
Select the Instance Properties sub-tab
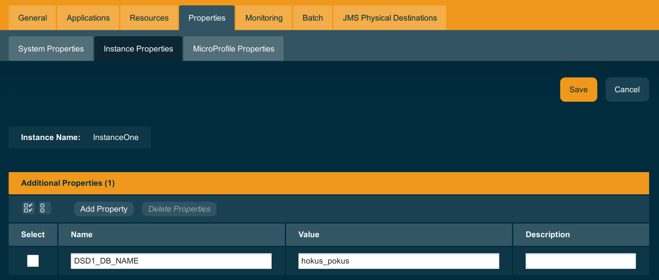pos(138,49)
